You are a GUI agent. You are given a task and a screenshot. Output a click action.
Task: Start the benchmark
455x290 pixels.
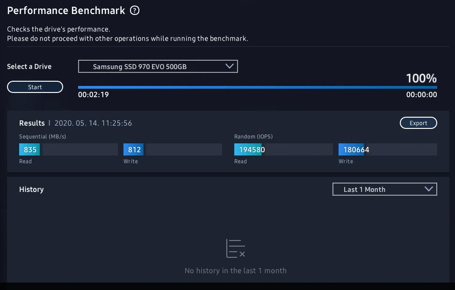coord(35,87)
